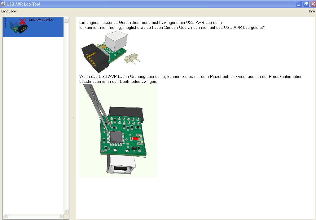
Task: Click the panel splitter grip handle
Action: click(x=73, y=118)
